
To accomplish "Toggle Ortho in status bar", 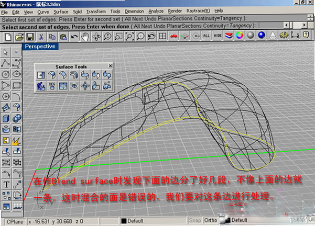I will [211, 220].
